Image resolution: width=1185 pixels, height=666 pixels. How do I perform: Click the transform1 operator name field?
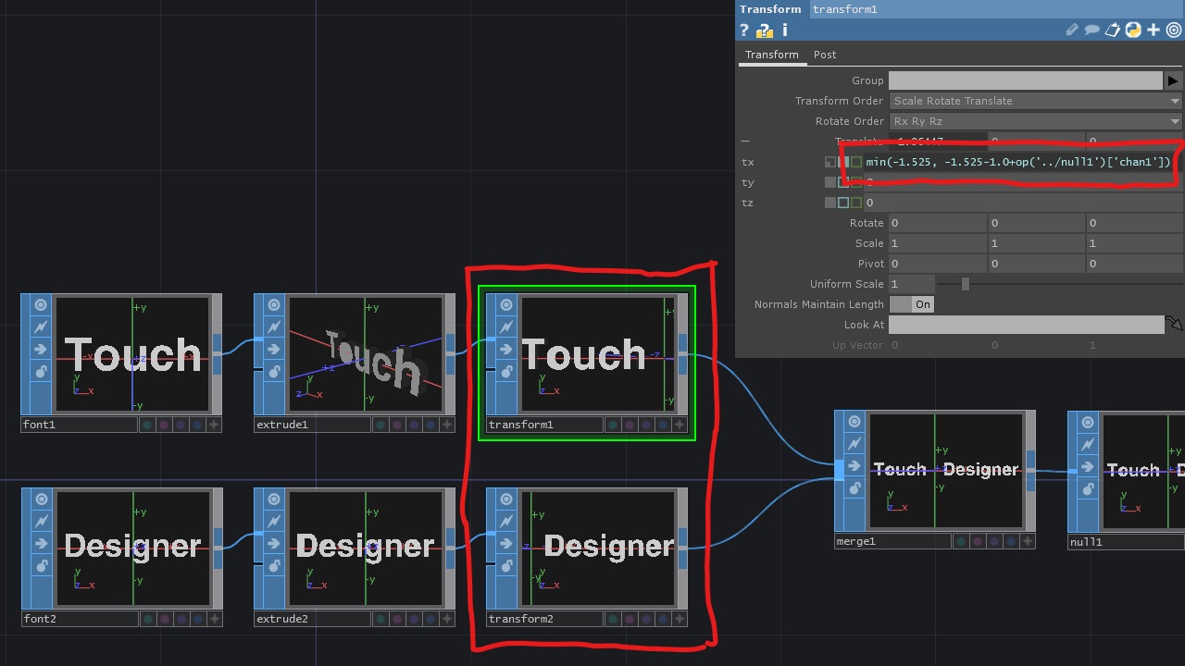(997, 9)
